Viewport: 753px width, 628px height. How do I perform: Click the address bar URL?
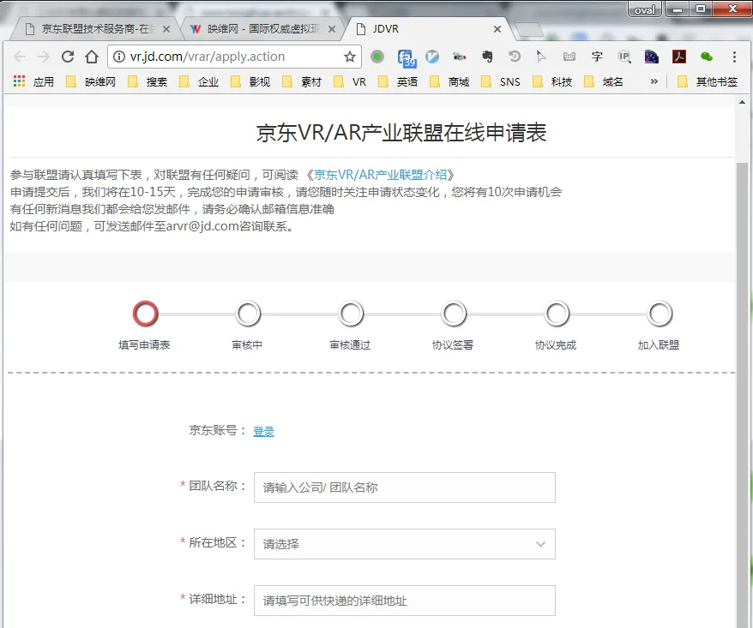tap(208, 57)
